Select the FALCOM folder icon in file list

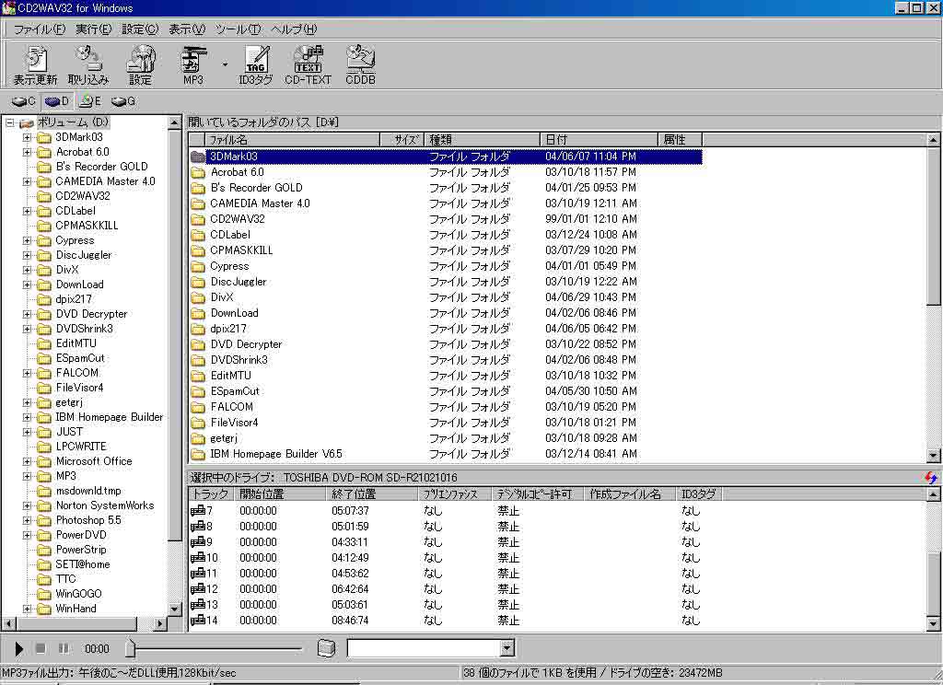click(x=198, y=407)
